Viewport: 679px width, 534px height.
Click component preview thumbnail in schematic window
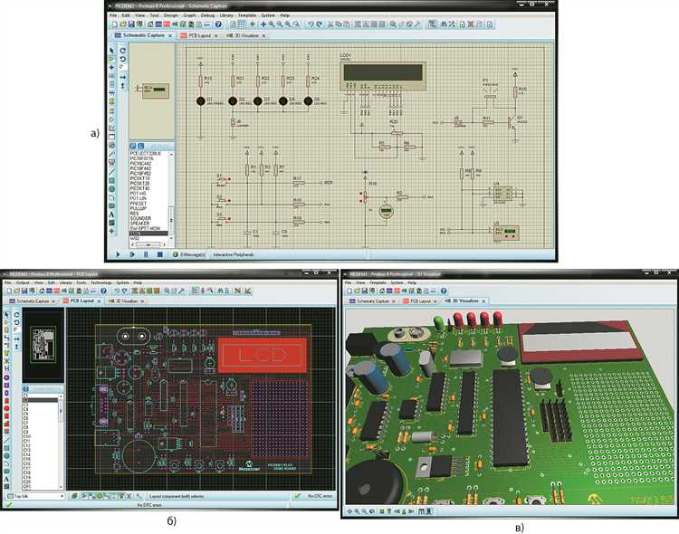click(152, 91)
